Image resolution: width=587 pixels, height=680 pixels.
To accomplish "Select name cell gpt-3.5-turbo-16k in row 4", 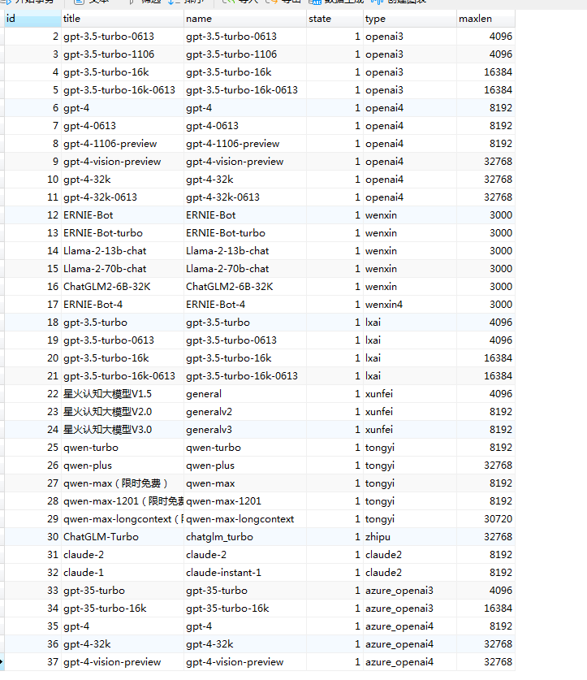I will tap(245, 72).
